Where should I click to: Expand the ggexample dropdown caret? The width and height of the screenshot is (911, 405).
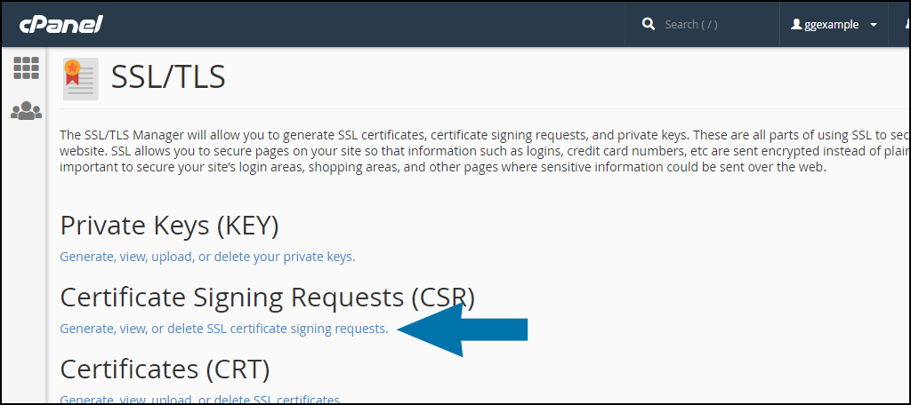874,25
